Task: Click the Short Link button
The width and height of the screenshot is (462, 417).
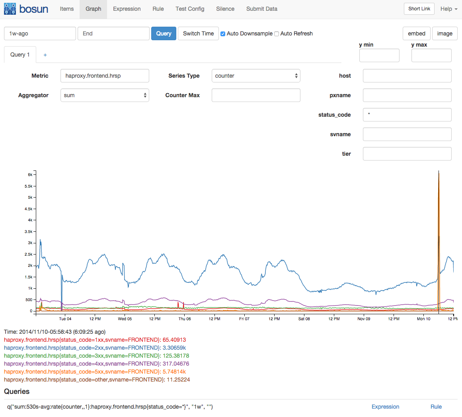Action: 419,9
